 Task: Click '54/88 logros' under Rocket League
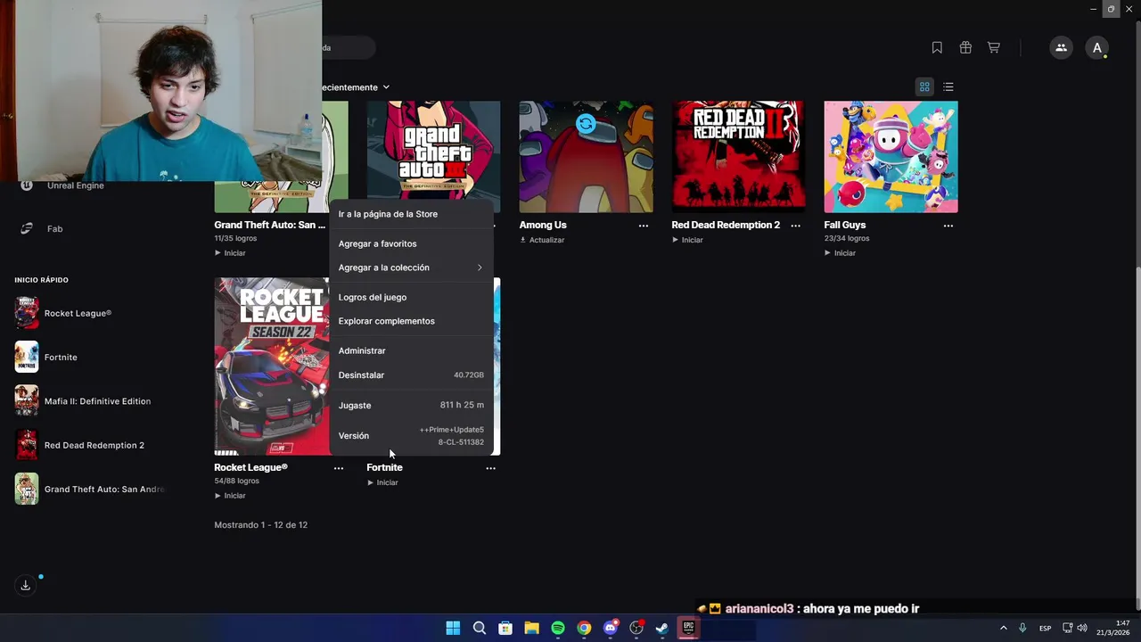(235, 481)
